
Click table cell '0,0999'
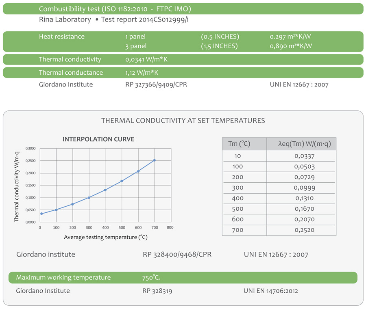[304, 188]
